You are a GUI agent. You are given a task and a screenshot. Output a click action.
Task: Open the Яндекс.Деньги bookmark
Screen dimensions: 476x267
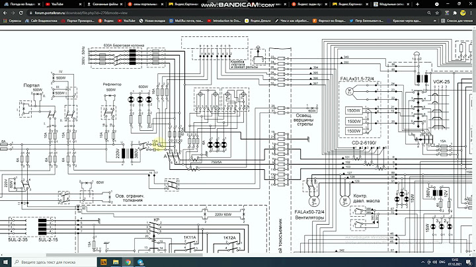[x=258, y=20]
